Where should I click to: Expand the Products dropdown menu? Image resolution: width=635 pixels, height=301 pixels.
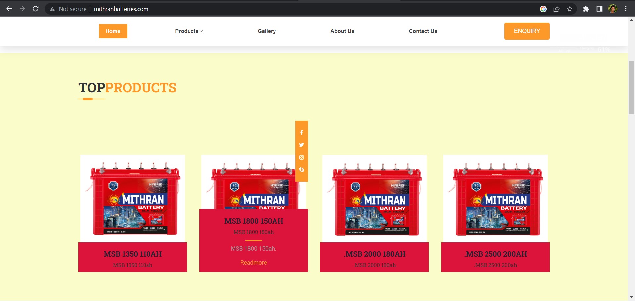click(x=189, y=31)
